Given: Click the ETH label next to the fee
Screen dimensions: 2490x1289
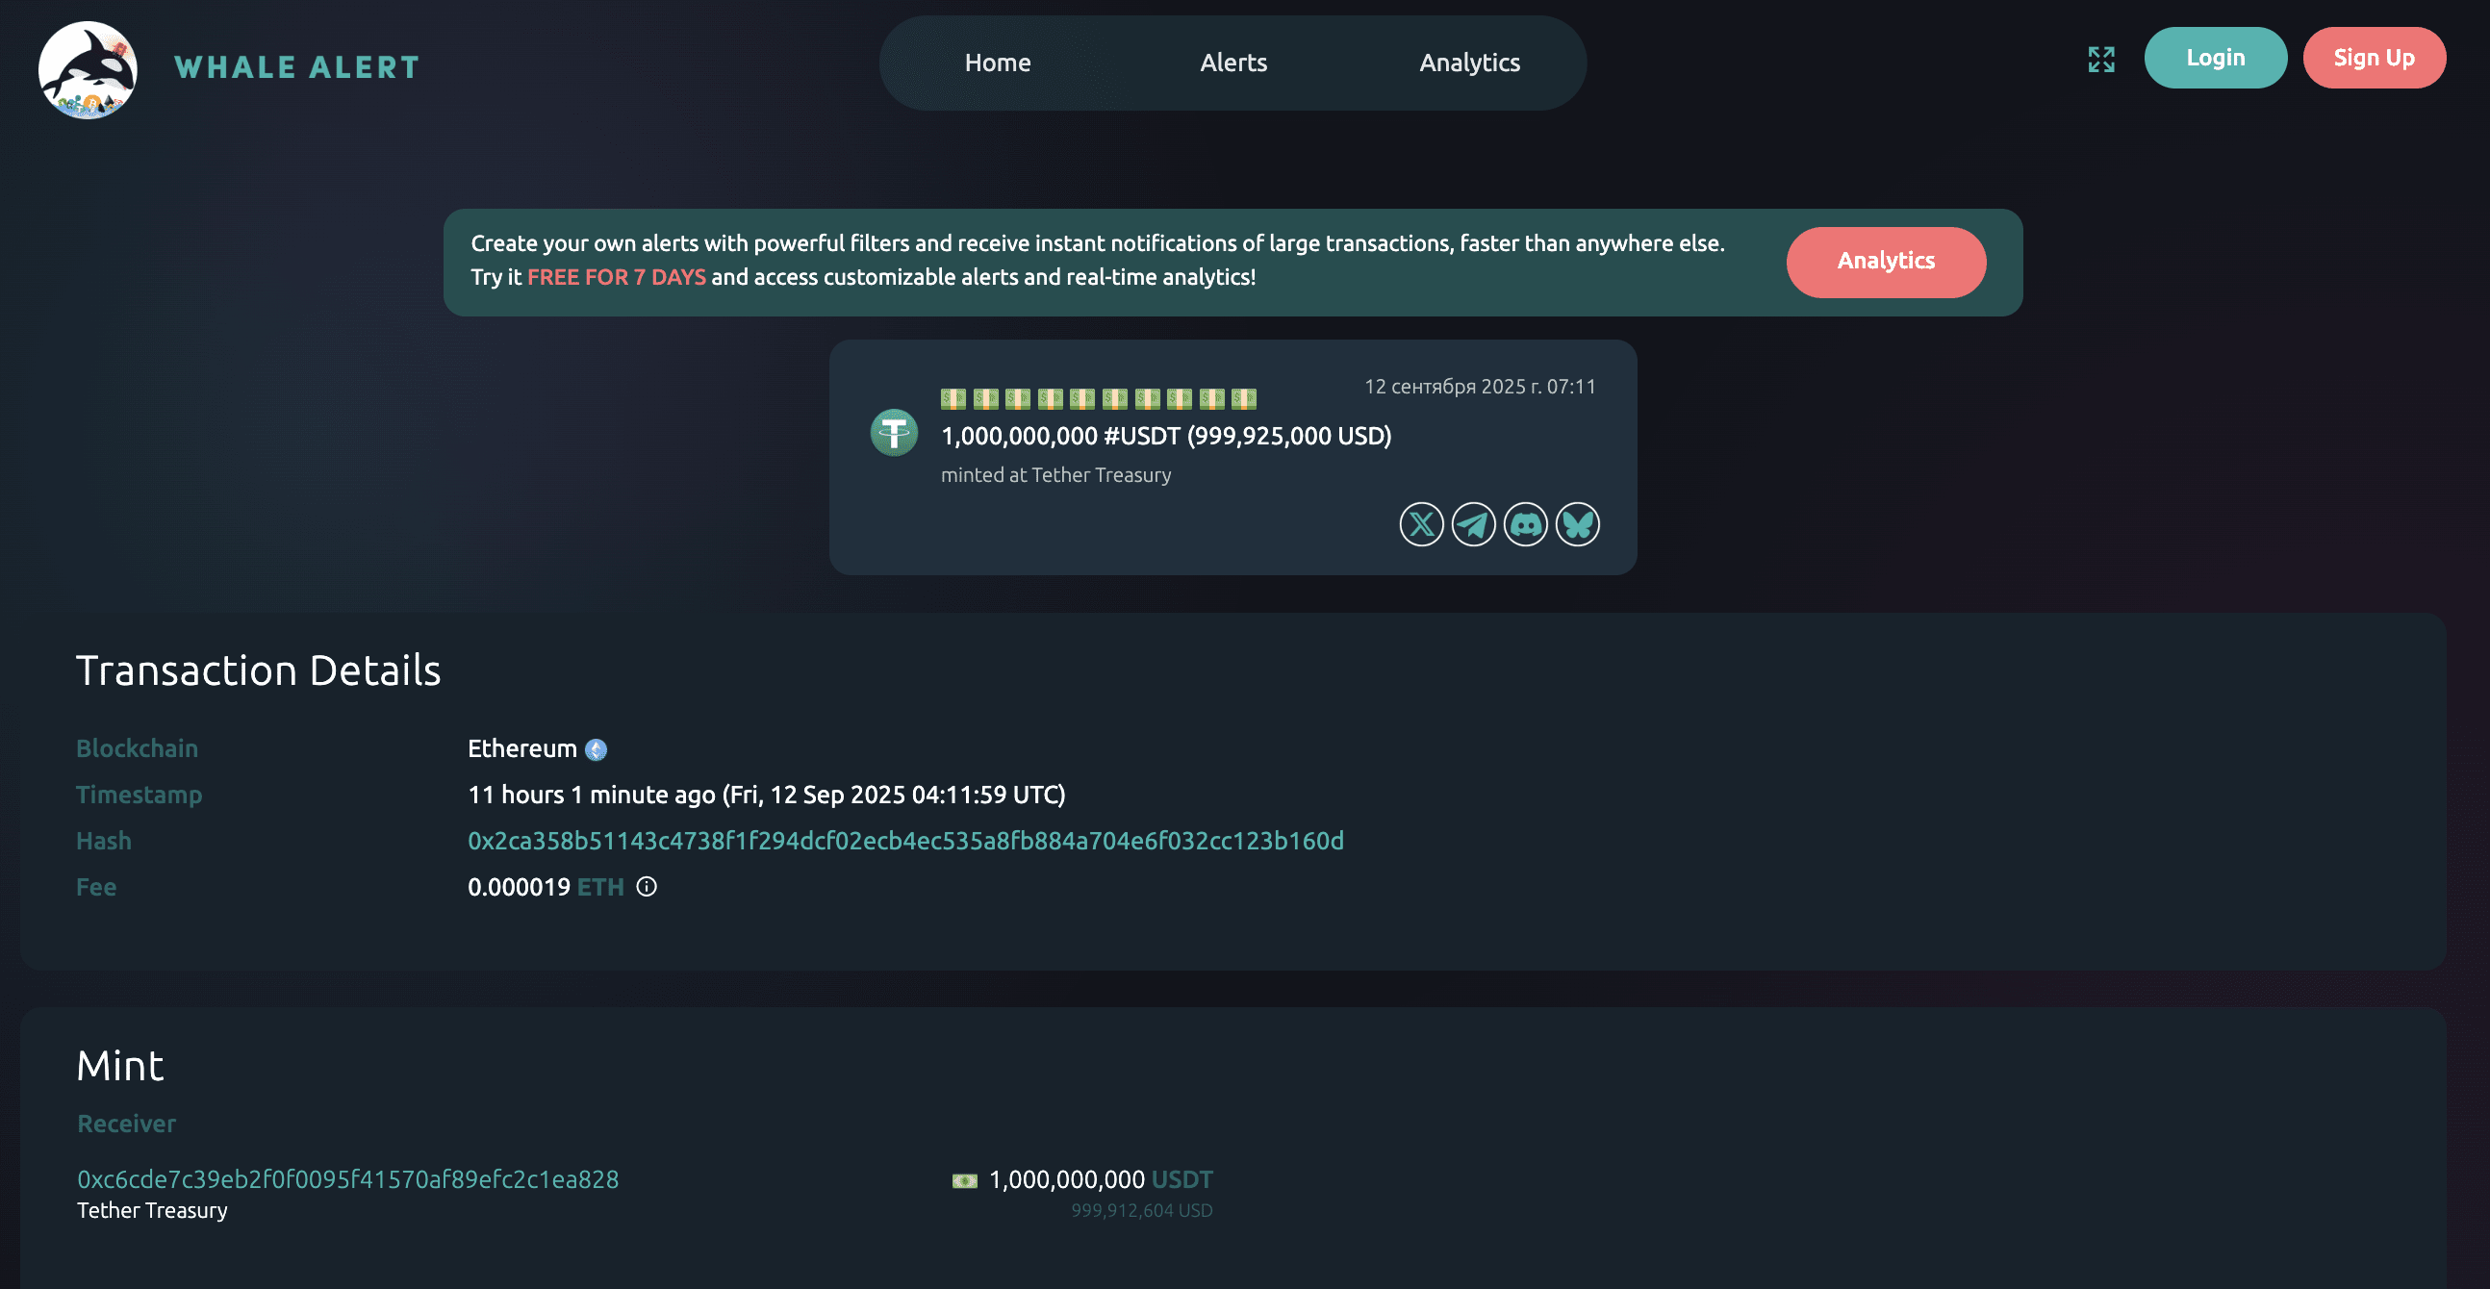Looking at the screenshot, I should pyautogui.click(x=600, y=886).
